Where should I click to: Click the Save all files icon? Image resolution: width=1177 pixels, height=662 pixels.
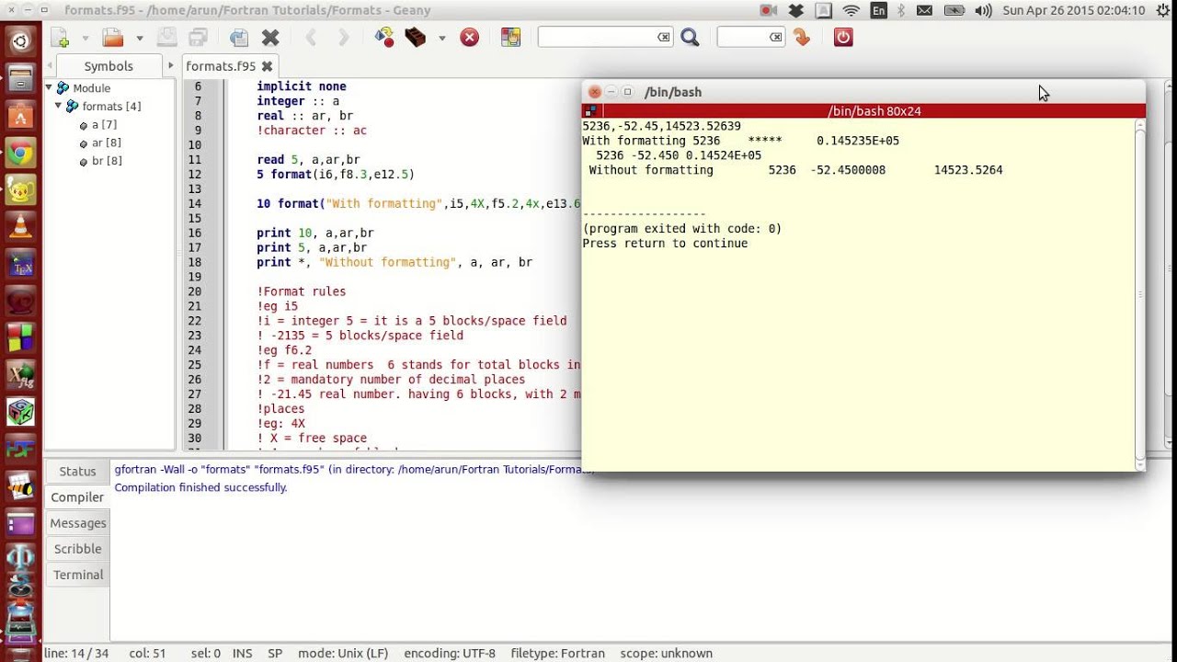[199, 38]
